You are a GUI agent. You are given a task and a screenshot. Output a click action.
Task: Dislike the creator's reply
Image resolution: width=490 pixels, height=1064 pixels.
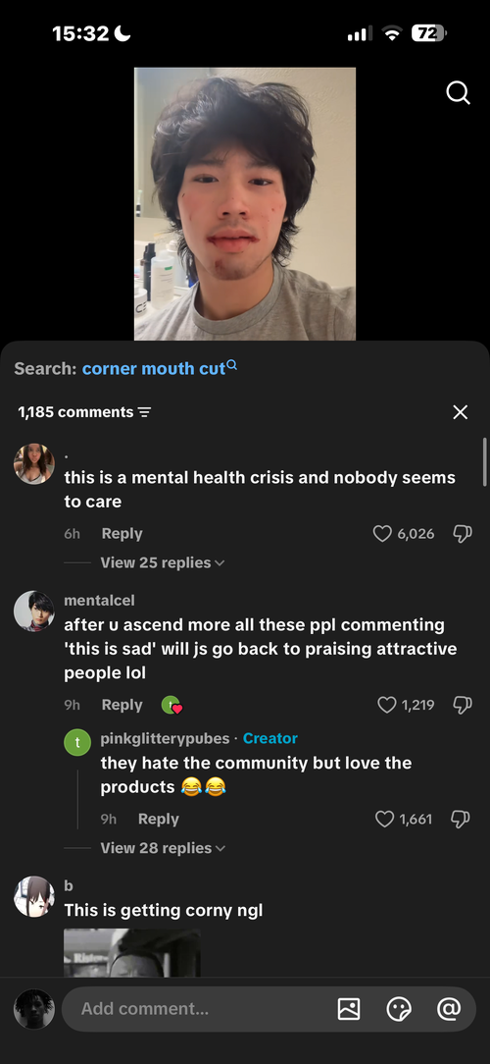461,819
